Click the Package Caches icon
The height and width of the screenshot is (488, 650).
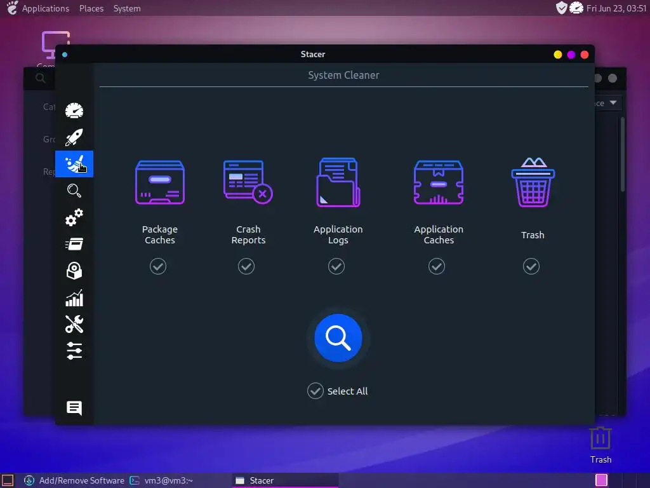160,182
